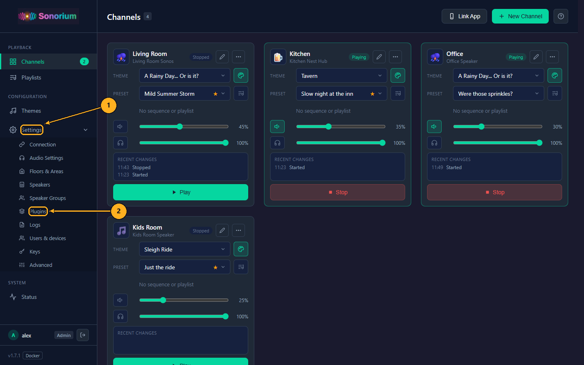The height and width of the screenshot is (365, 584).
Task: Open Audio Settings submenu item
Action: tap(49, 158)
